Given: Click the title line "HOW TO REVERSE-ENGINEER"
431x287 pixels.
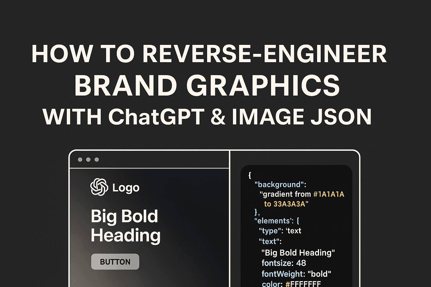Looking at the screenshot, I should pyautogui.click(x=209, y=54).
